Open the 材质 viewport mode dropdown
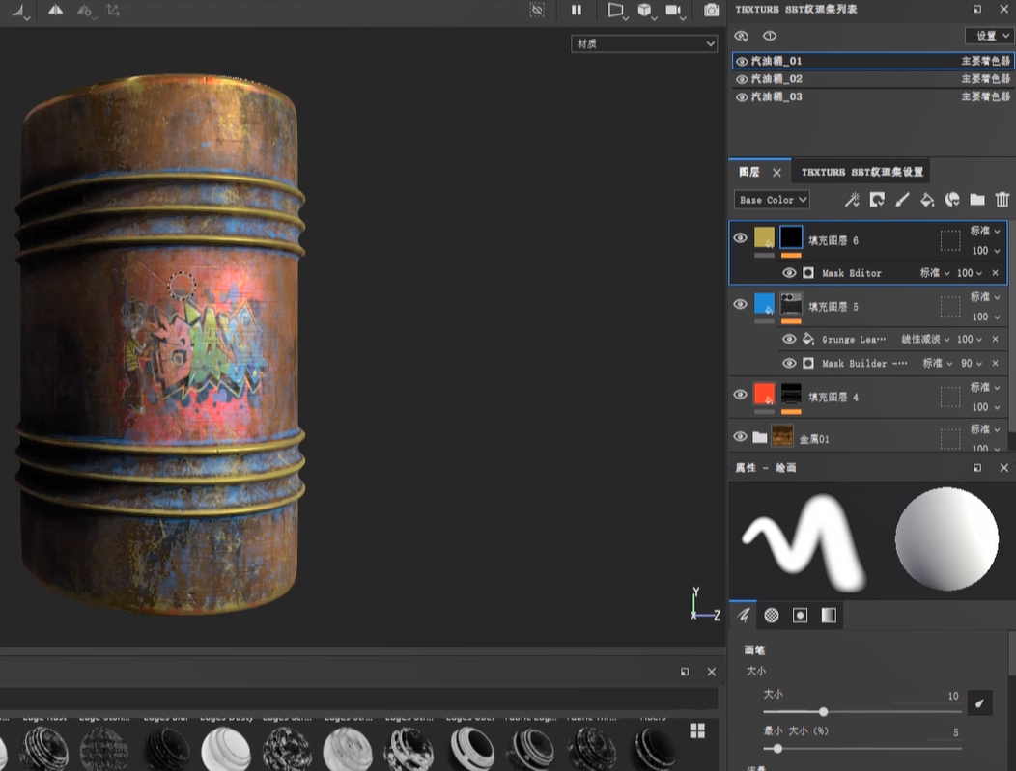Screen dimensions: 1016x771 [x=644, y=43]
